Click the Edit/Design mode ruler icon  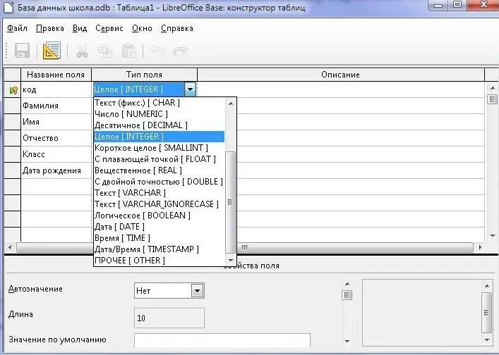pyautogui.click(x=52, y=51)
